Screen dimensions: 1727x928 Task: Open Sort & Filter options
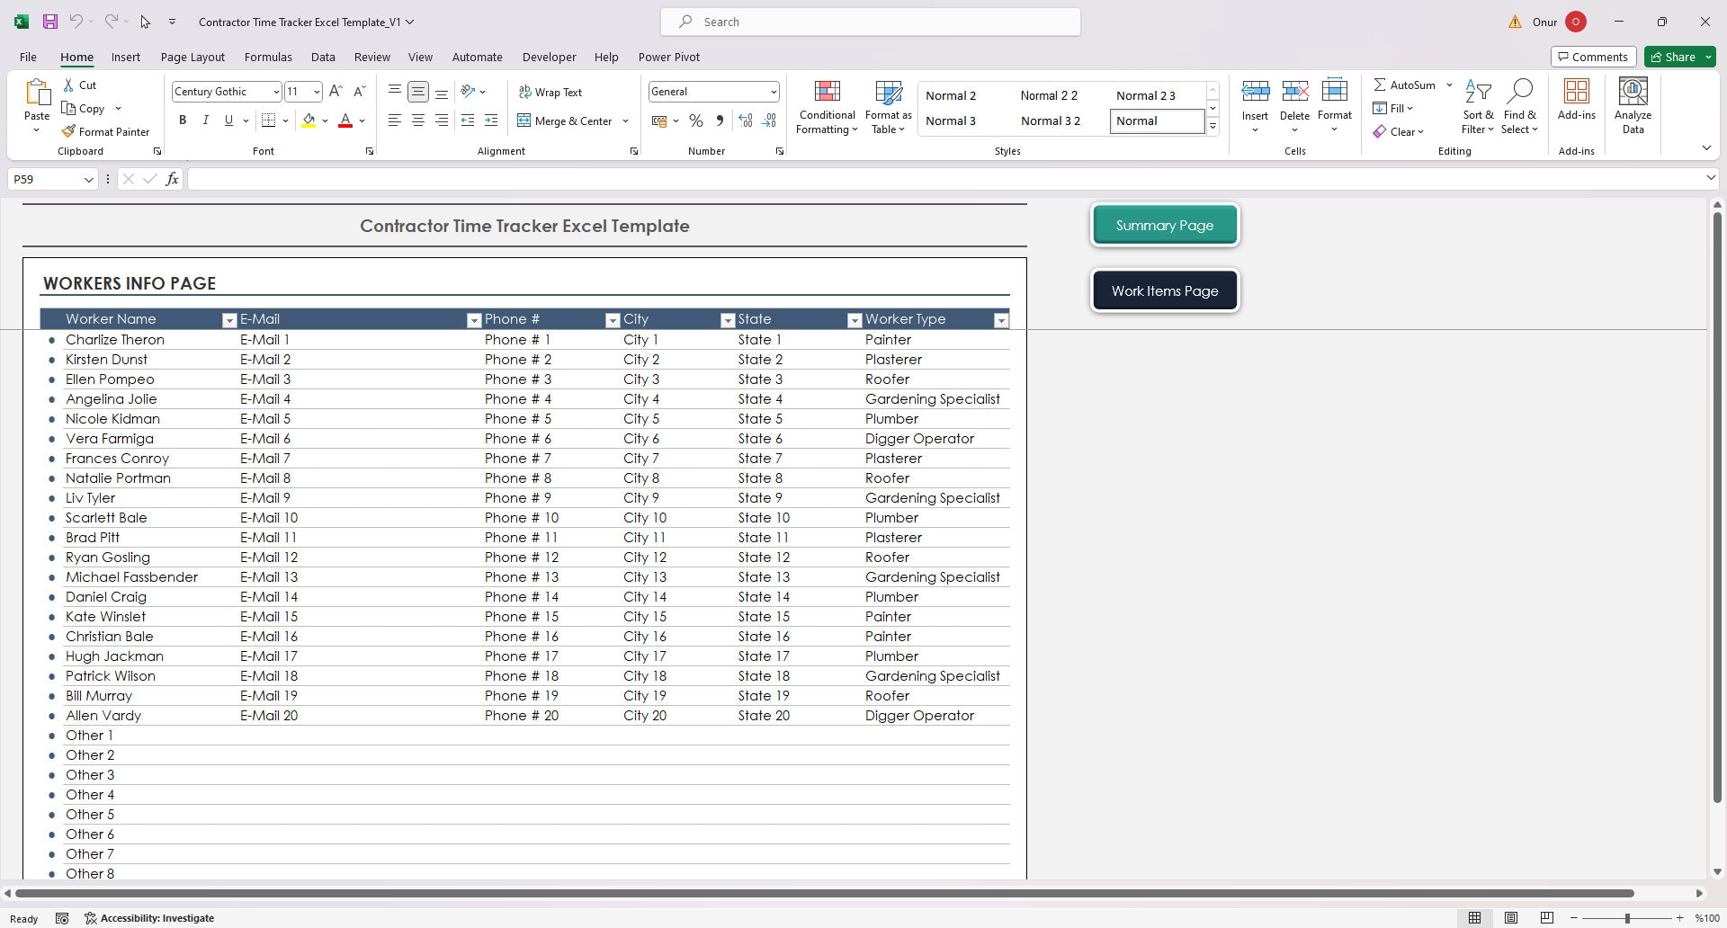[1478, 106]
